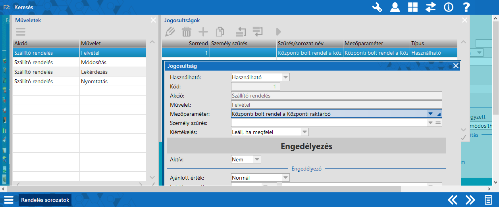Image resolution: width=499 pixels, height=207 pixels.
Task: Click the swap arrows icon in top bar
Action: (431, 7)
